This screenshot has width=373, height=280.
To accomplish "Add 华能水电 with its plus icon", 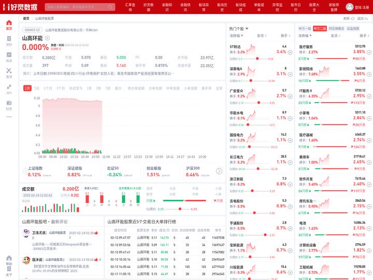I will pyautogui.click(x=290, y=118).
